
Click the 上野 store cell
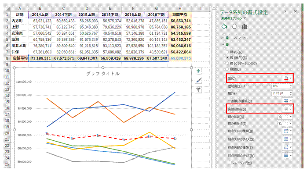click(20, 27)
